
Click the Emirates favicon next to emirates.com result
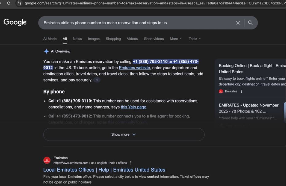[47, 160]
